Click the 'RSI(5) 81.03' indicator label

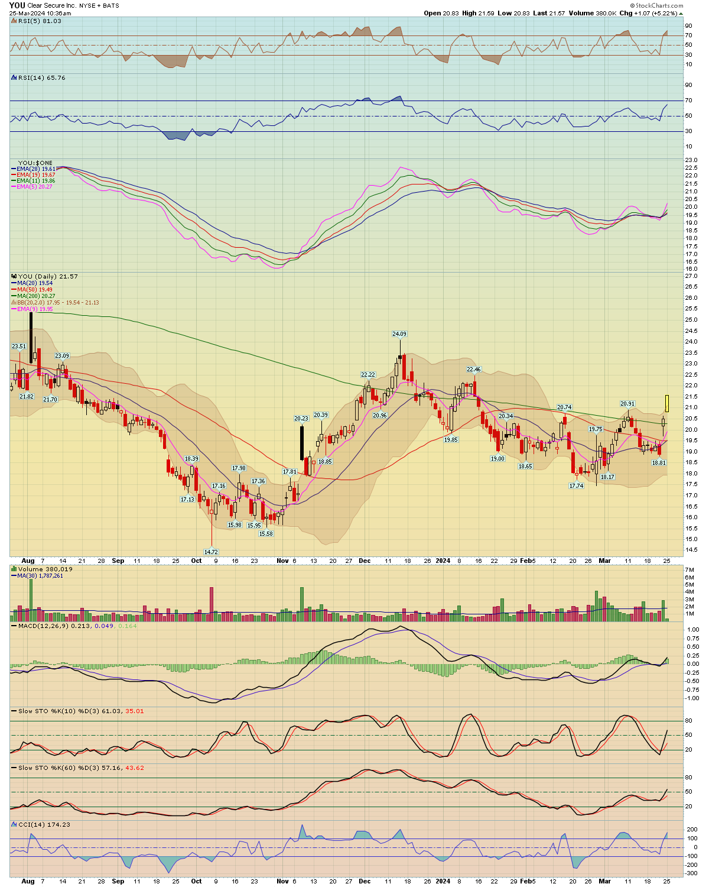[40, 21]
